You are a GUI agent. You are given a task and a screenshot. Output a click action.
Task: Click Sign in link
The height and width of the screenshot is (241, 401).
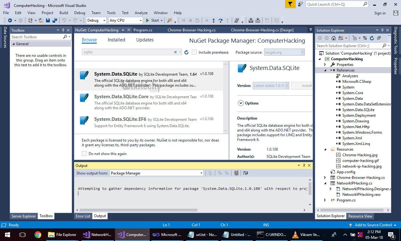click(380, 13)
